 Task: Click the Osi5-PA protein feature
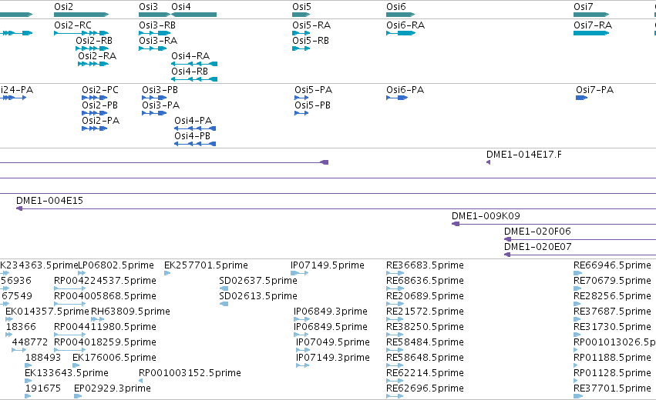click(301, 98)
